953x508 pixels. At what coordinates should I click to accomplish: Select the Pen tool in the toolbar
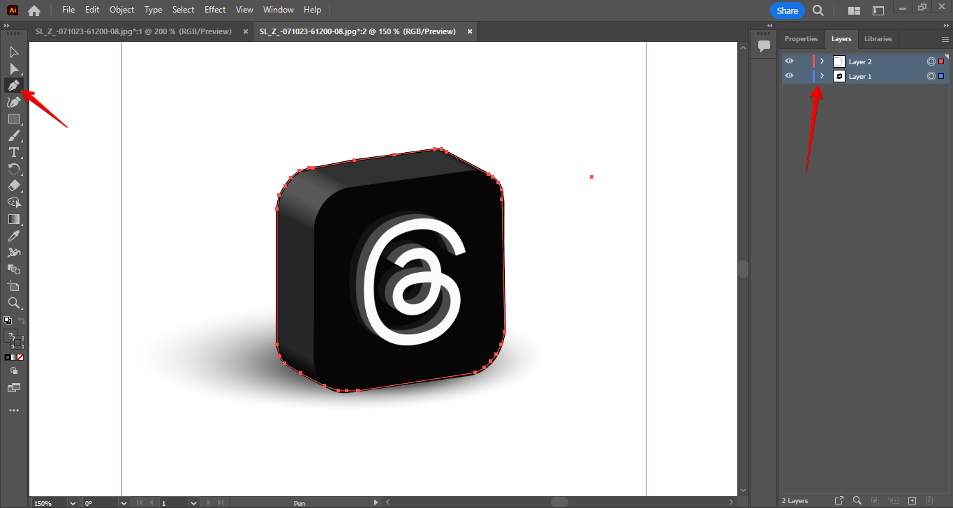click(14, 85)
